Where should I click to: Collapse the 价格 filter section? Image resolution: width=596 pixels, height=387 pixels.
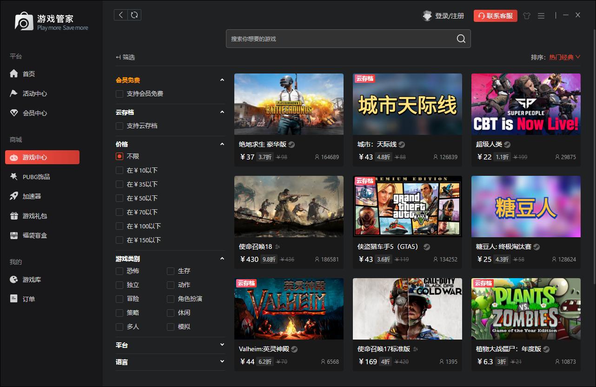pos(222,144)
